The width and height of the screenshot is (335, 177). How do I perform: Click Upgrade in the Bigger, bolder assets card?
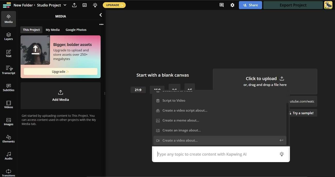click(x=61, y=71)
